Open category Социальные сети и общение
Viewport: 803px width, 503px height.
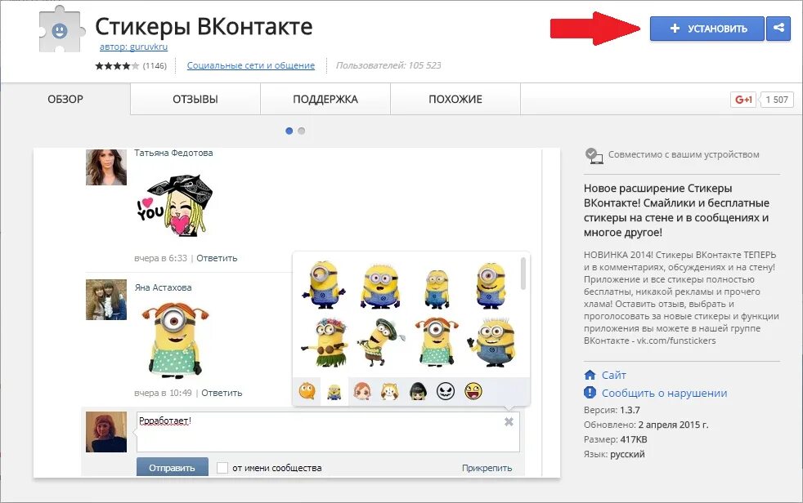click(251, 65)
